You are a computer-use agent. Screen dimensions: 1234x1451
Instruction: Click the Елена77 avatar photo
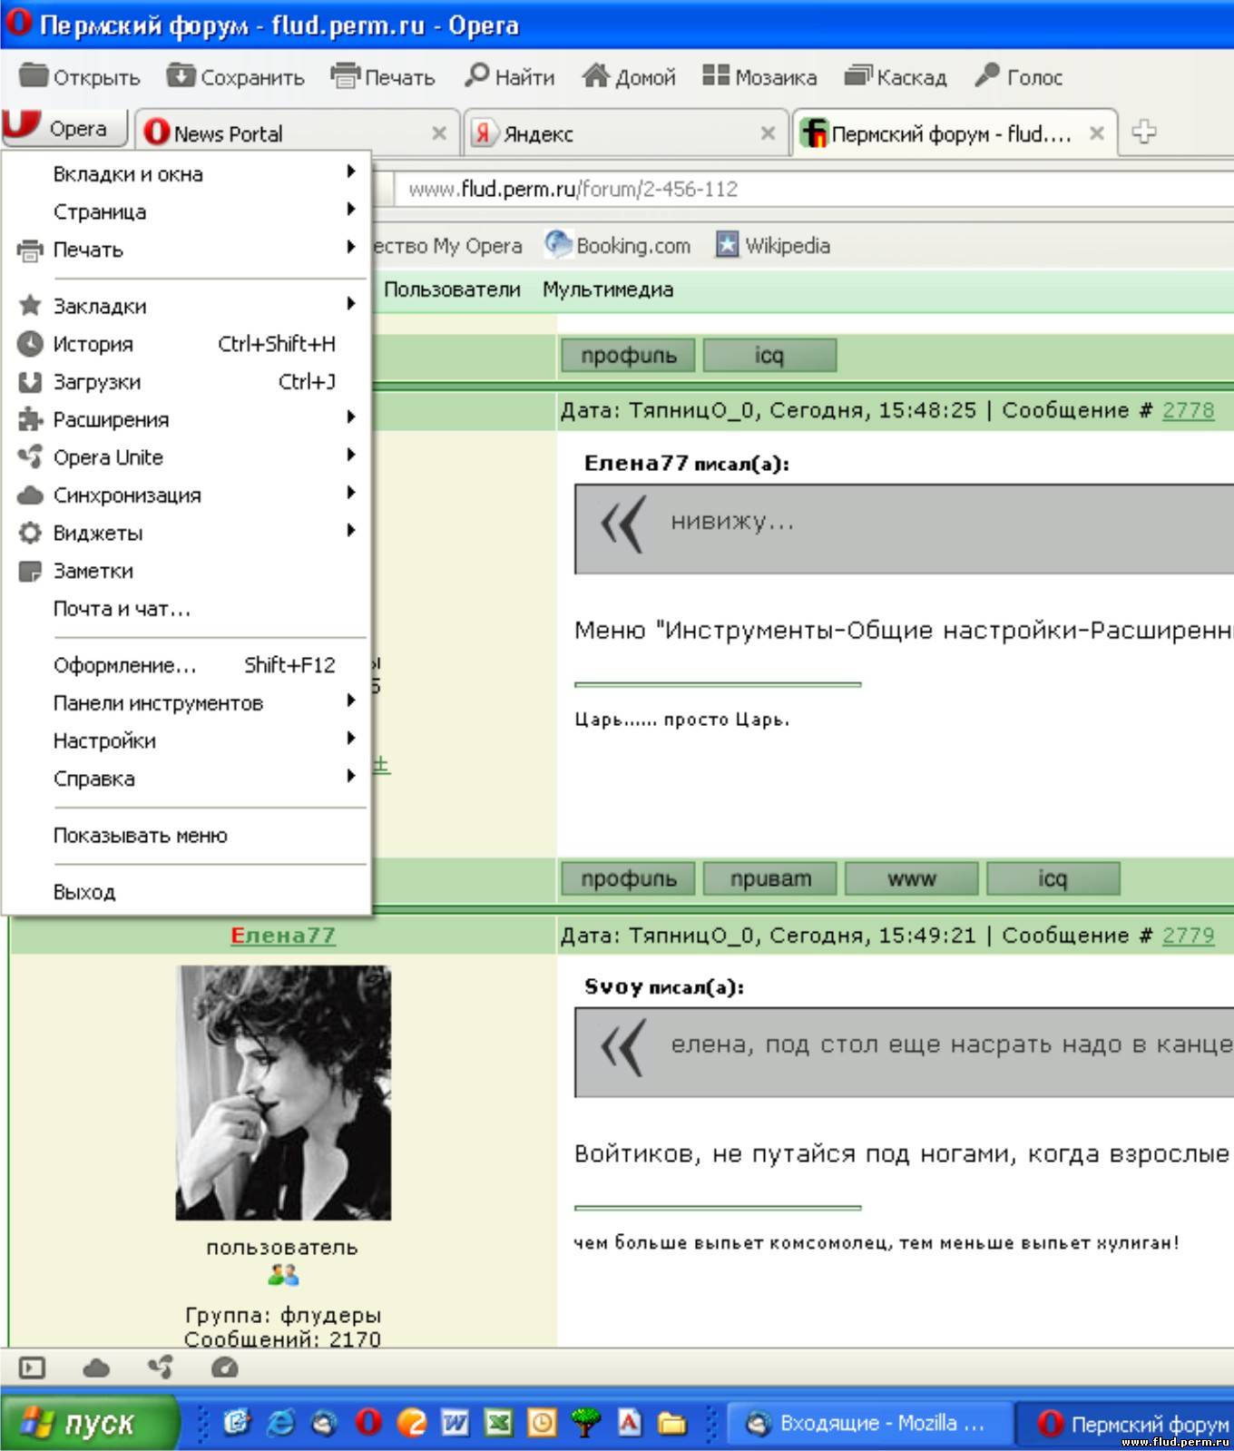pyautogui.click(x=283, y=1093)
